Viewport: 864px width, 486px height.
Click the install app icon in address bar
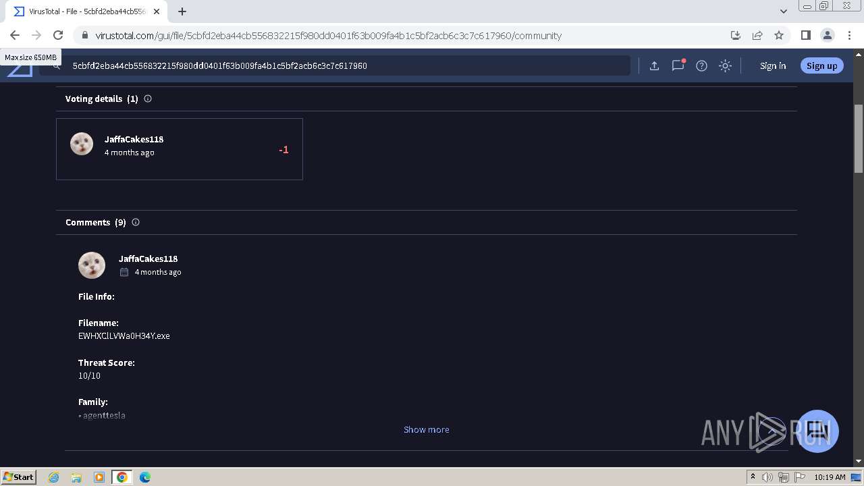pyautogui.click(x=736, y=35)
